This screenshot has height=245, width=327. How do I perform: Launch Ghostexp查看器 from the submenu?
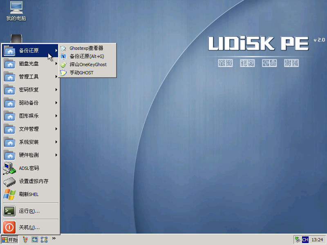87,48
